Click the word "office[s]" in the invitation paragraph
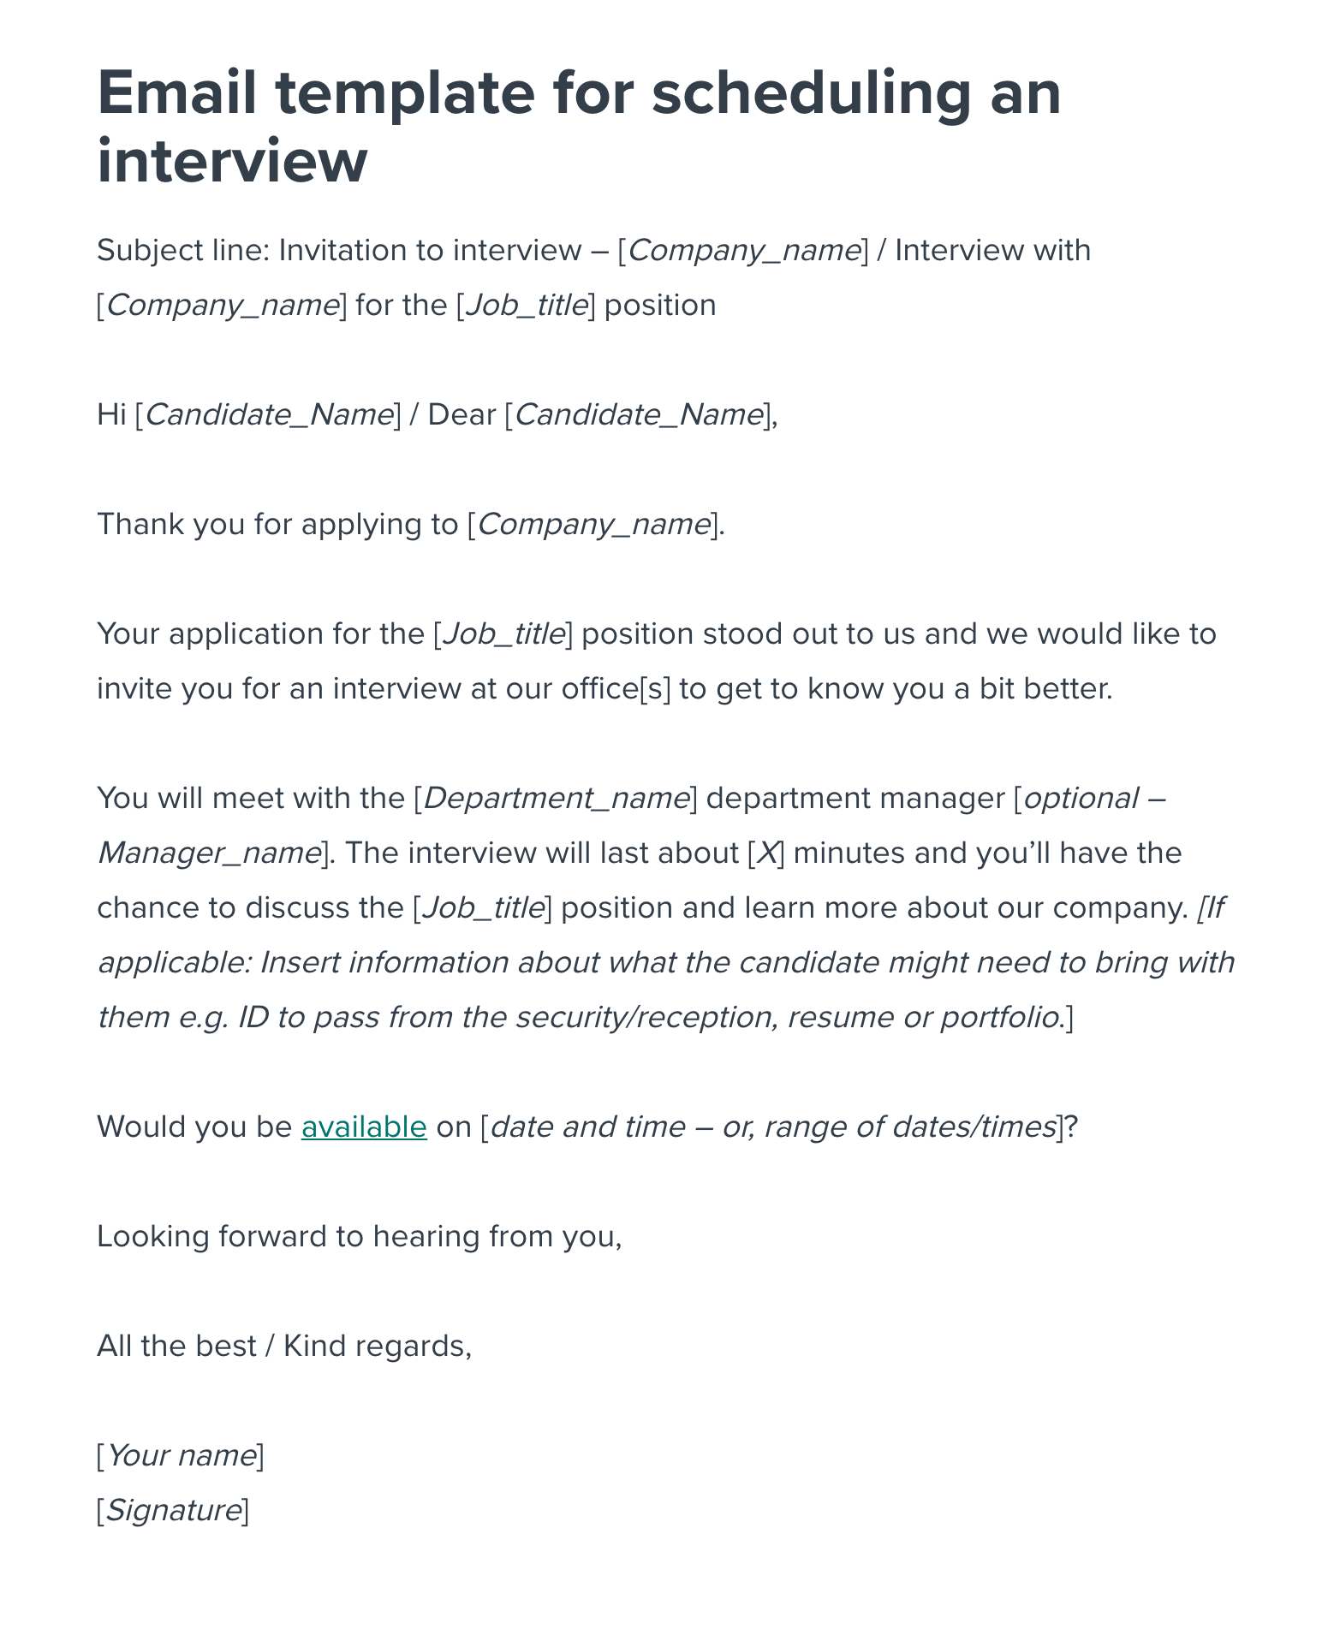 616,688
